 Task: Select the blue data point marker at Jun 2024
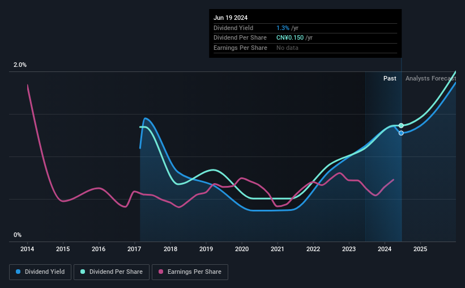(x=401, y=133)
